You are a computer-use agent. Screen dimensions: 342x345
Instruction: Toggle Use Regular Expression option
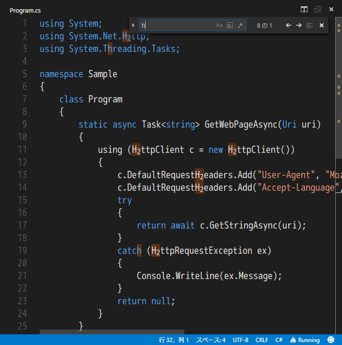pos(241,25)
